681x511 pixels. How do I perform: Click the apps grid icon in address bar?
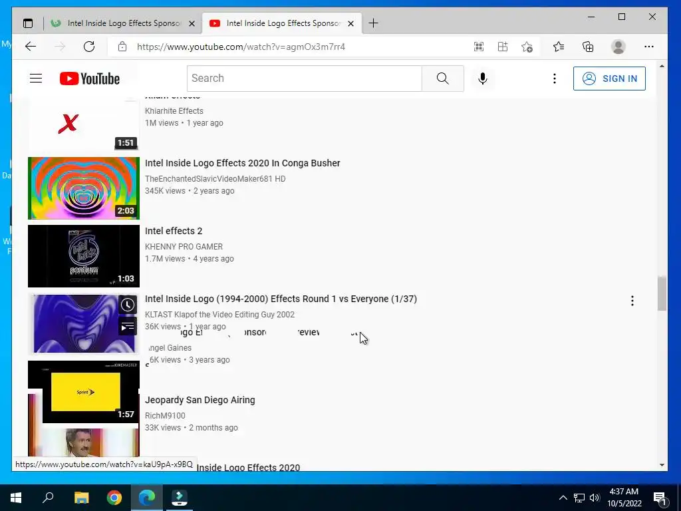[x=503, y=47]
